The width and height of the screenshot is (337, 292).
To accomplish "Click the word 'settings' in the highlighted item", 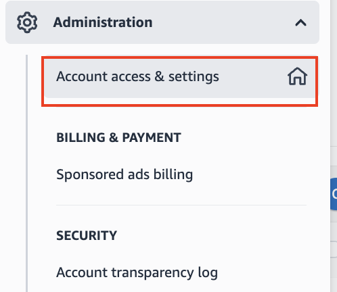I will click(x=194, y=77).
